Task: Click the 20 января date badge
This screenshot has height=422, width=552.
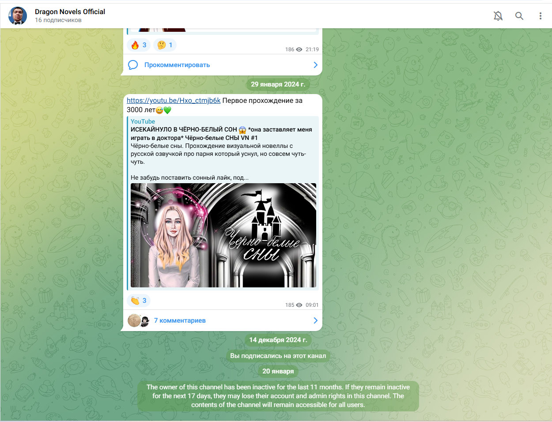Action: pos(278,371)
